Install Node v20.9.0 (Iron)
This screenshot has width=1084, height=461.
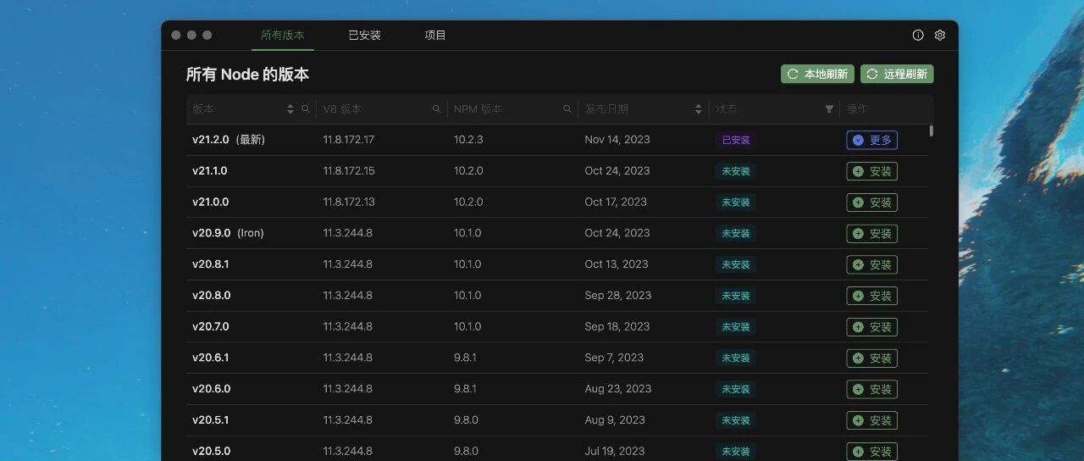click(x=872, y=233)
